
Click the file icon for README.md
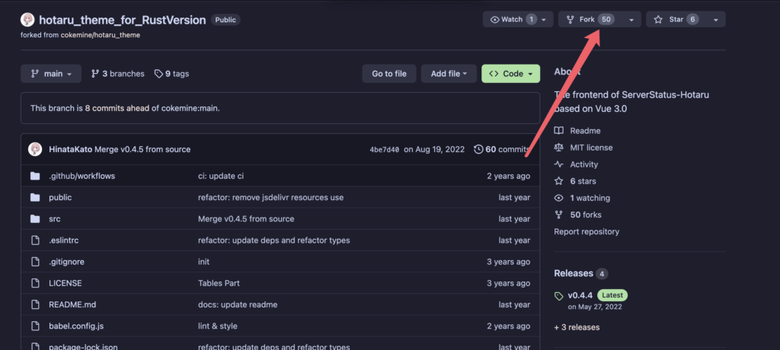(35, 304)
